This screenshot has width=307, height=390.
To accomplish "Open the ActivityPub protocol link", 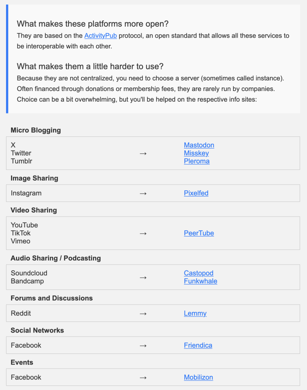I will point(101,36).
